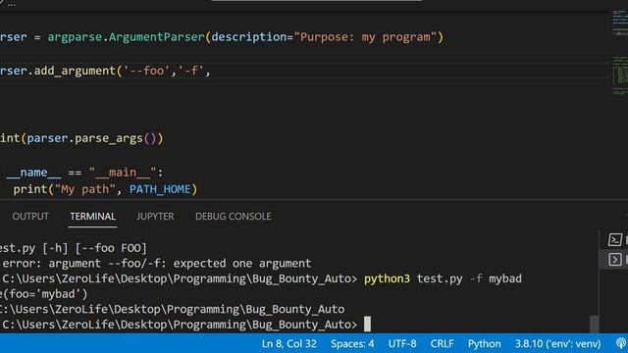Click the Ln 8, Col 32 status item
This screenshot has height=353, width=628.
[x=289, y=344]
